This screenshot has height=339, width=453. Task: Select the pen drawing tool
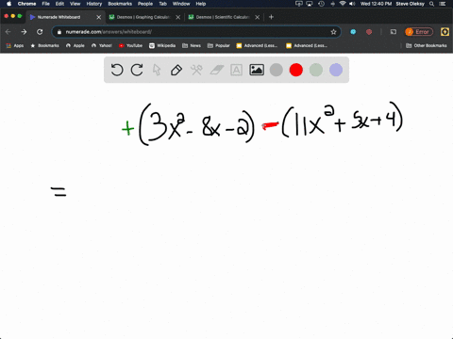[x=176, y=70]
